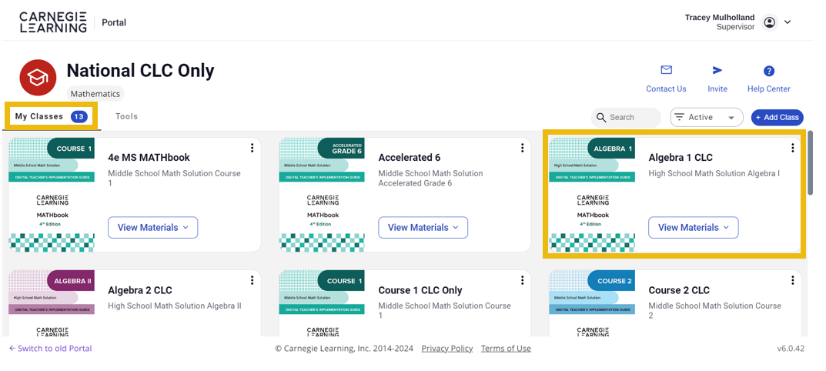Click the Carnegie Learning logo

(x=53, y=22)
